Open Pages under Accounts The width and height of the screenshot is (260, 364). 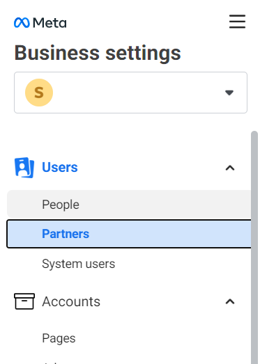pos(59,338)
